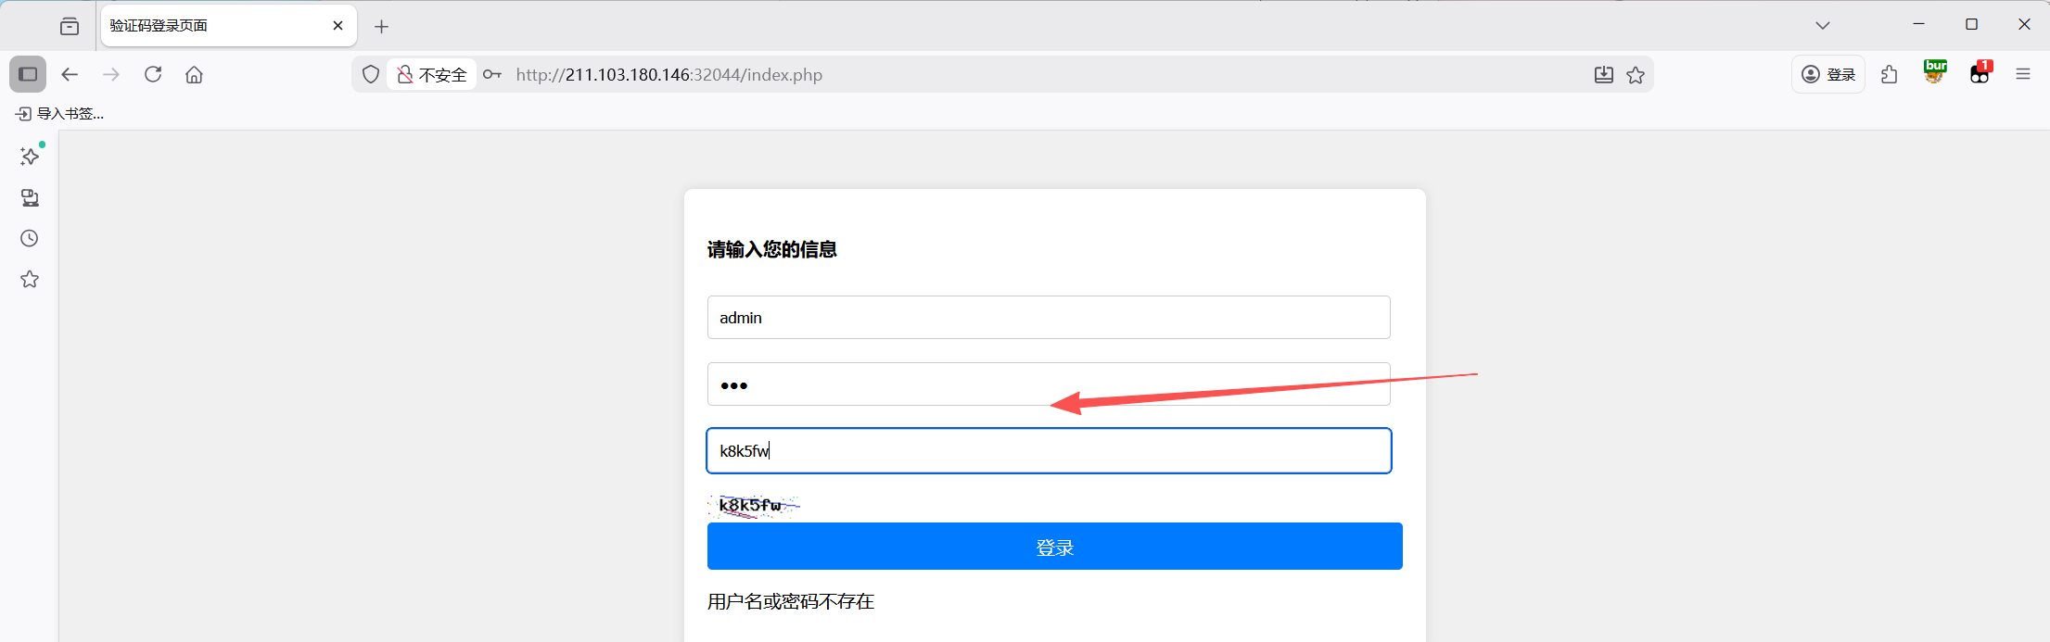
Task: Click the reload page icon
Action: click(x=153, y=74)
